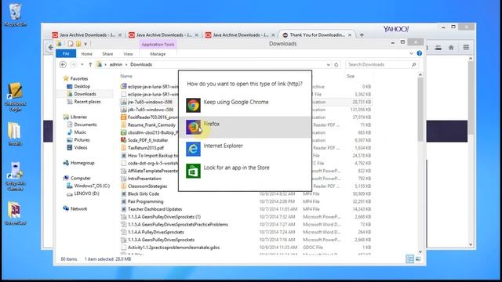Select Network in navigation pane
The image size is (502, 282).
click(78, 209)
